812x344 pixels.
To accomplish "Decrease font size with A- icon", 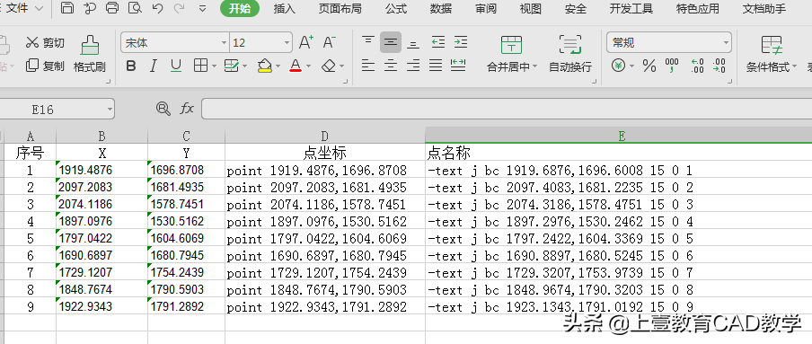I will (330, 42).
